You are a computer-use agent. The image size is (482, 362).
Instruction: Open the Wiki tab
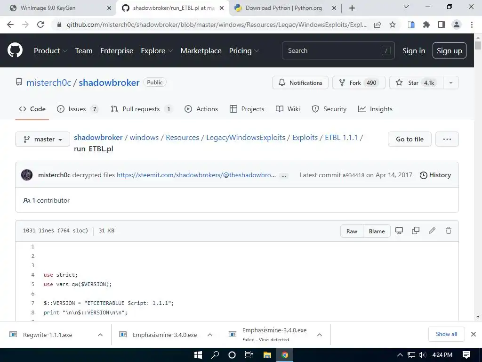click(288, 109)
